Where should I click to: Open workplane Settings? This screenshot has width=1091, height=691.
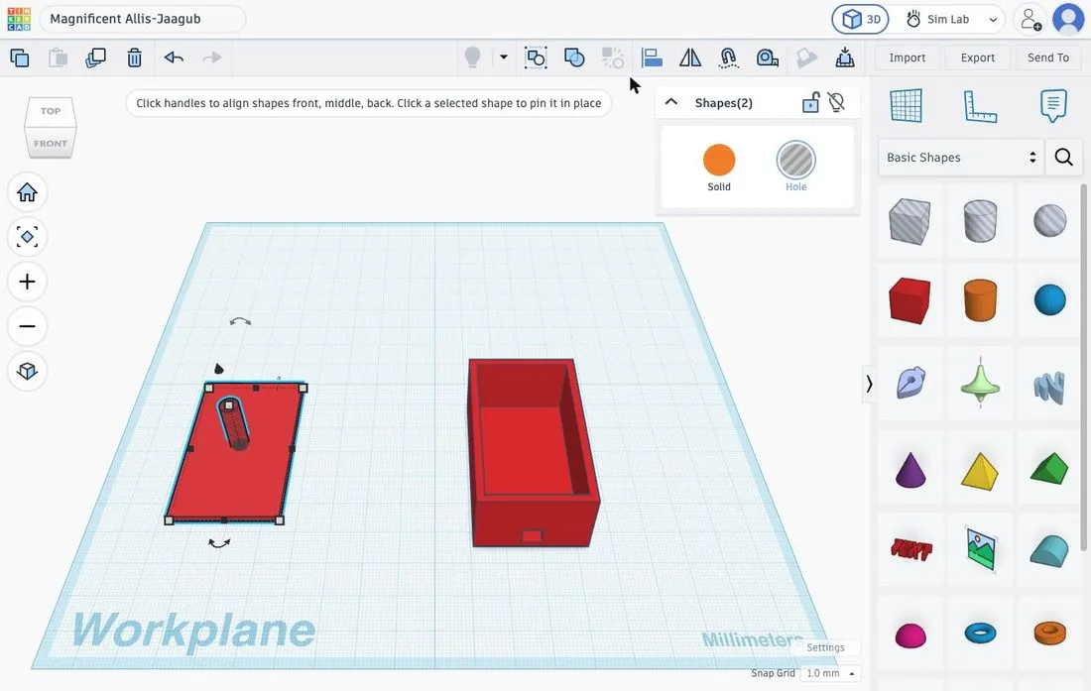click(x=825, y=647)
